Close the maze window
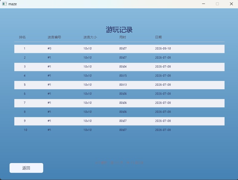This screenshot has width=238, height=180. pos(231,4)
